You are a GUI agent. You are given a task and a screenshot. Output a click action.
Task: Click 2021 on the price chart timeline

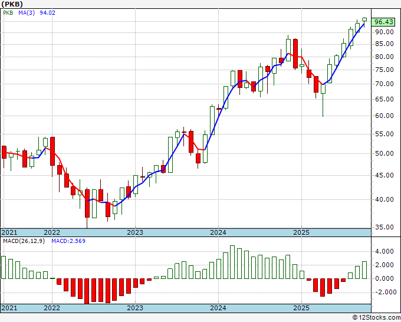pos(9,232)
